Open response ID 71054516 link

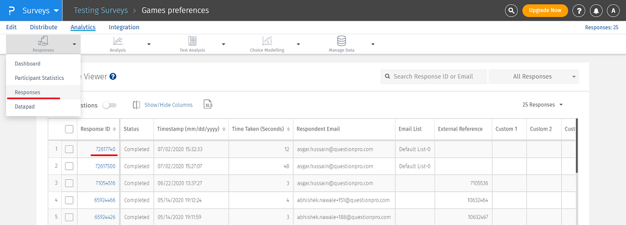[105, 184]
